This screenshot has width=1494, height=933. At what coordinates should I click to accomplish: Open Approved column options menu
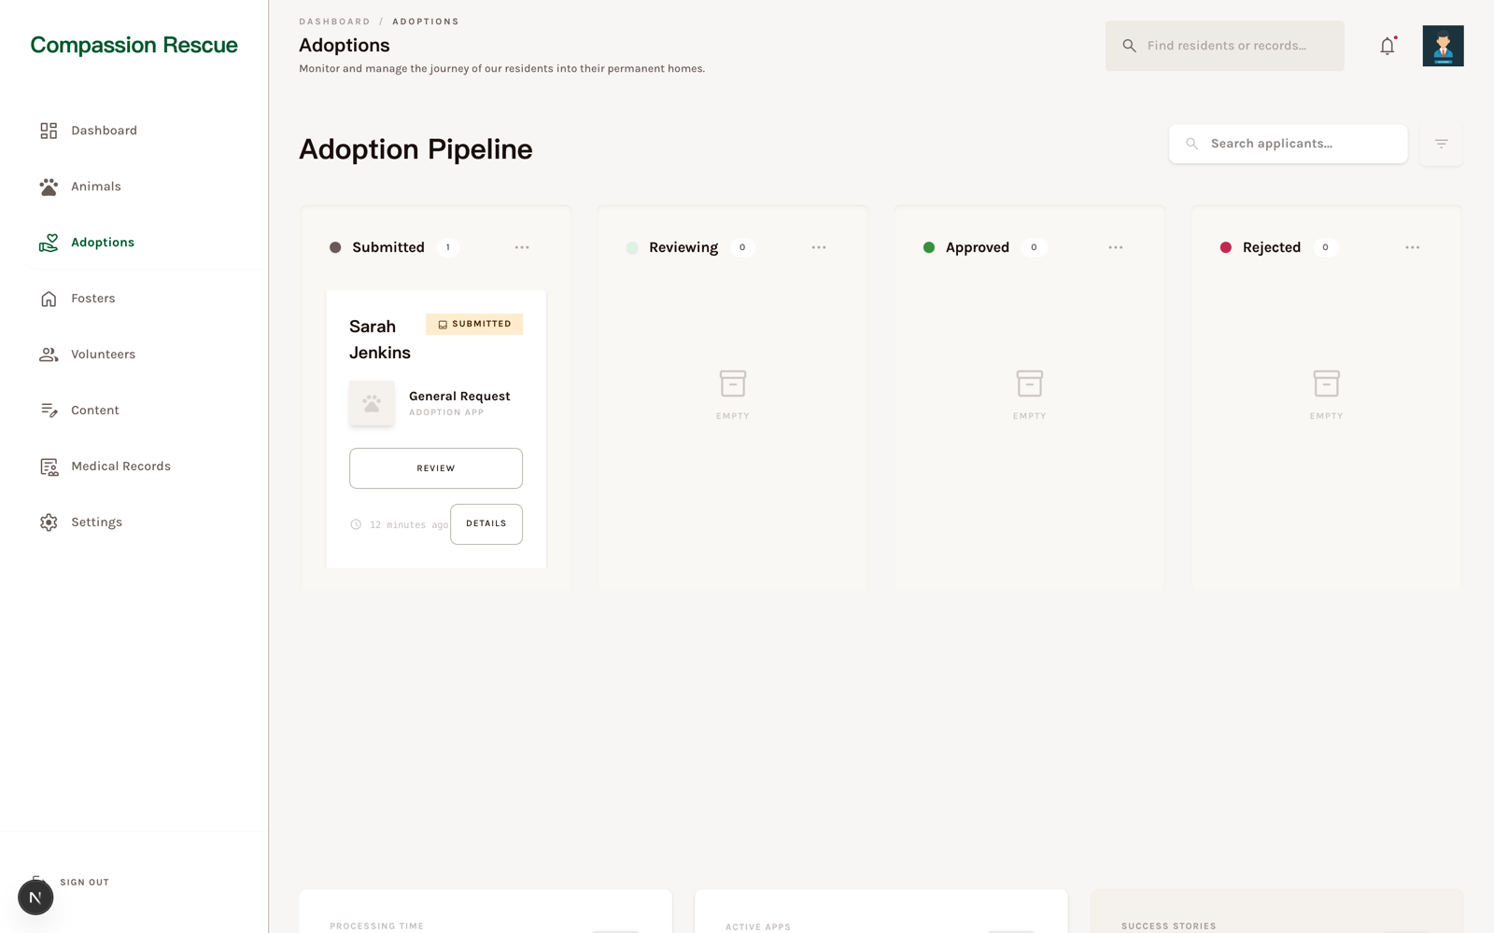tap(1116, 247)
